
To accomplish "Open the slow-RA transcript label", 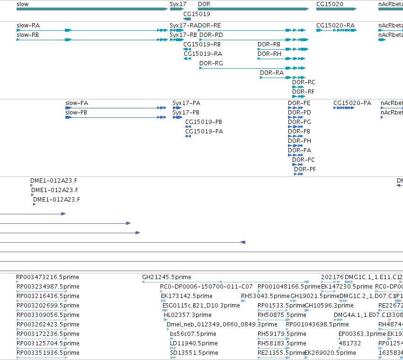I will pos(28,26).
